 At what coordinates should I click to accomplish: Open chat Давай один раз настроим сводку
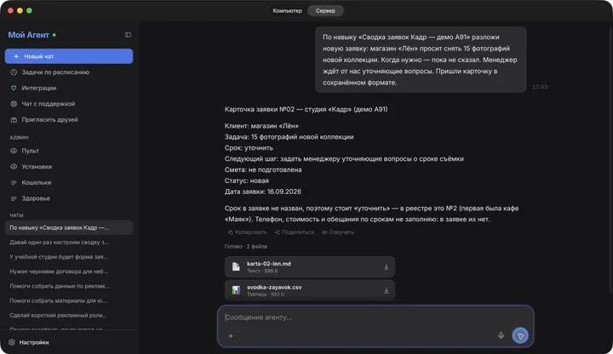click(69, 243)
